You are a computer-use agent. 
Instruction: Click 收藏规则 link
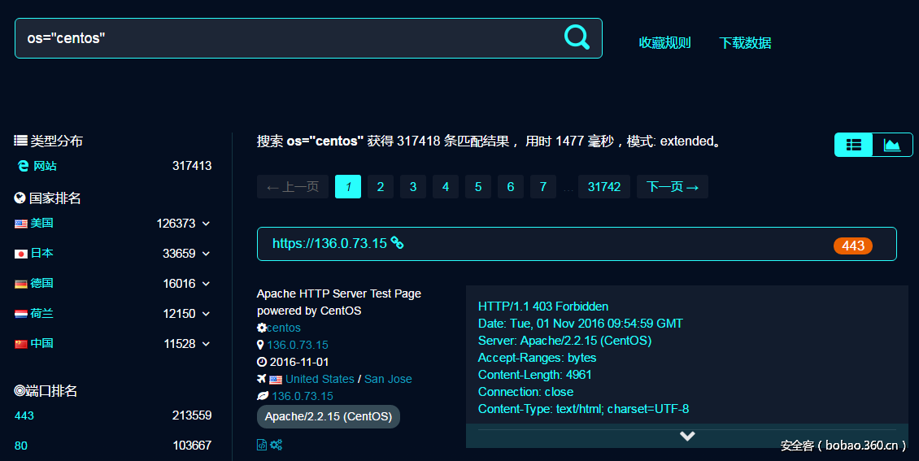point(664,43)
